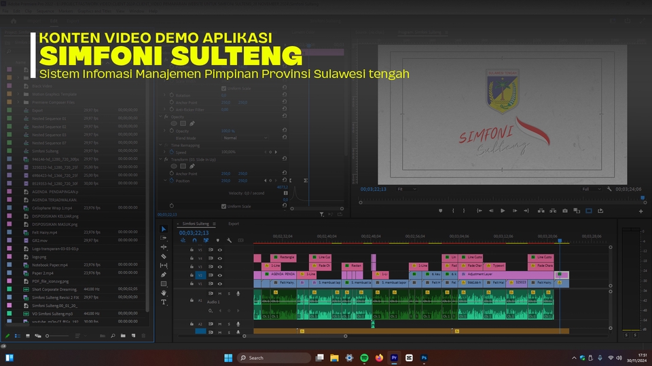Open the Simfoni Sulteng timeline panel menu
Image resolution: width=652 pixels, height=366 pixels.
pos(214,224)
